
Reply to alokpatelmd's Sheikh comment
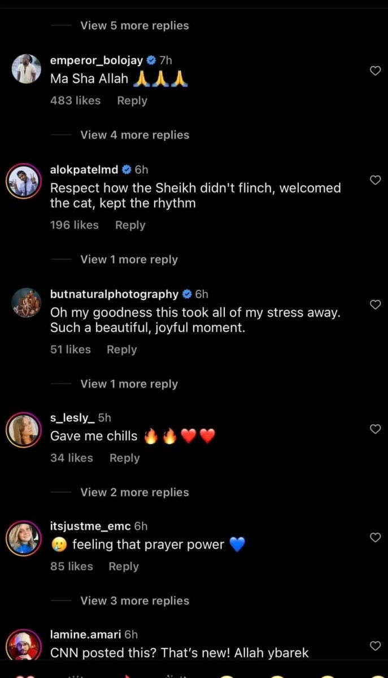coord(130,225)
